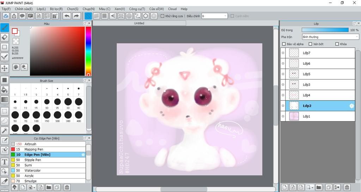Click the speech bubble icon in toolbar

pos(22,16)
